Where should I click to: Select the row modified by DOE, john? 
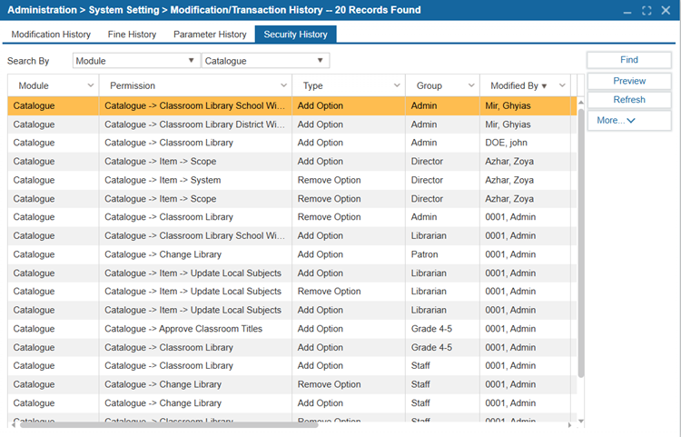click(292, 143)
